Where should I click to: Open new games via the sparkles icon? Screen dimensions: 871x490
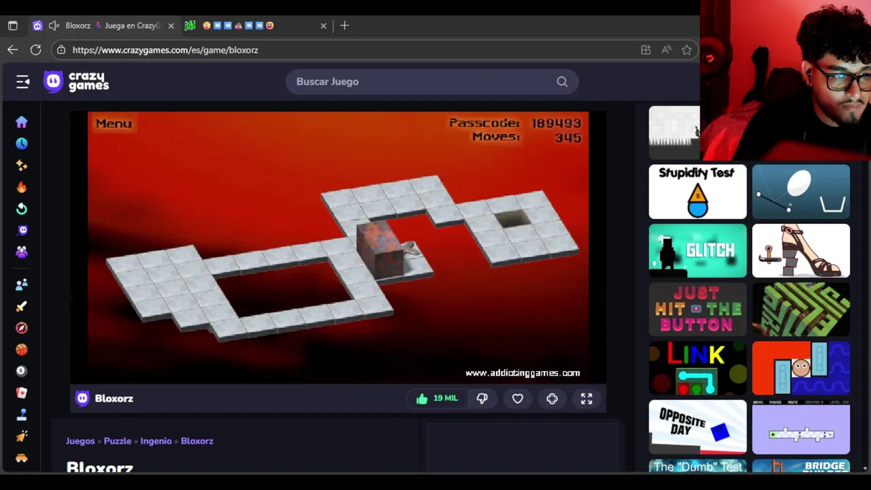point(22,165)
